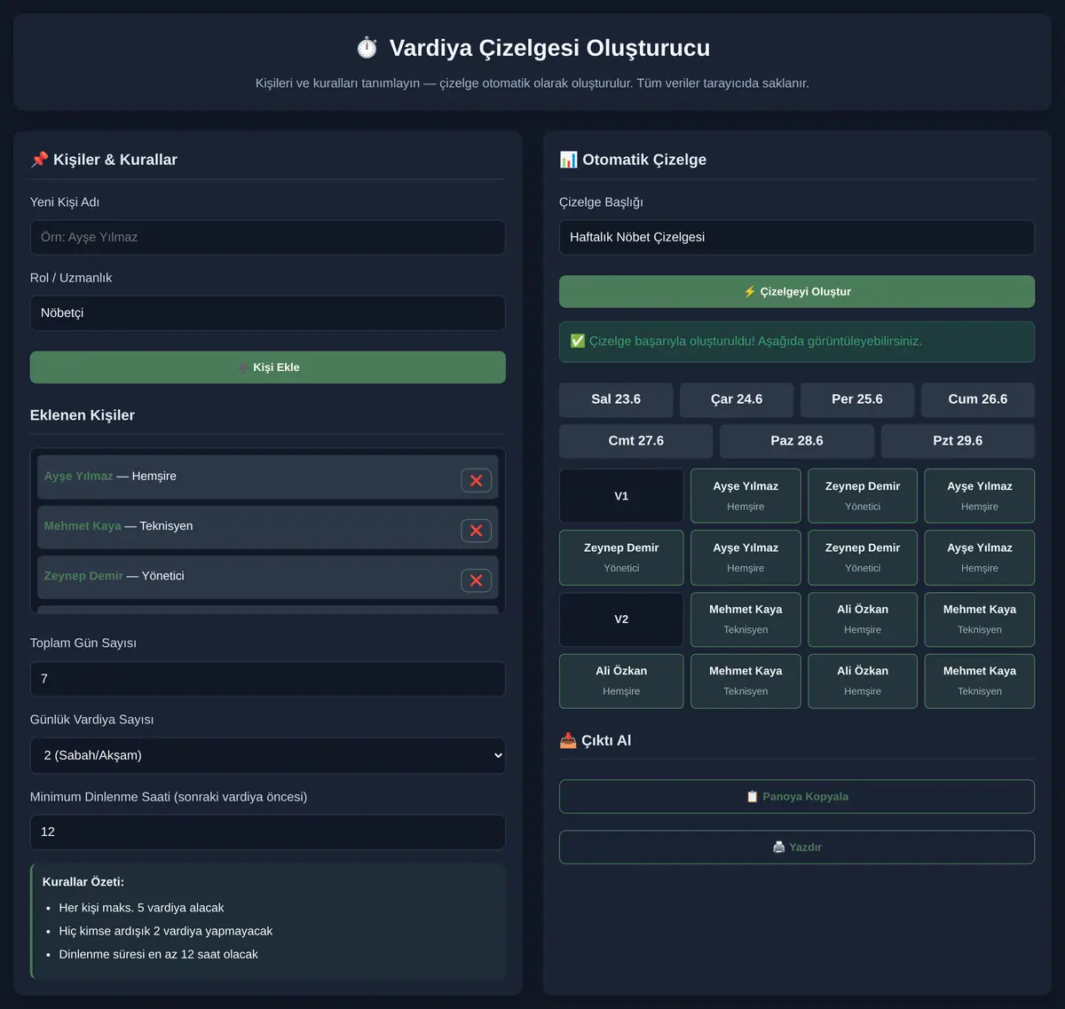This screenshot has width=1065, height=1009.
Task: Click the "Otomatik Çizelge" panel title
Action: coord(633,160)
